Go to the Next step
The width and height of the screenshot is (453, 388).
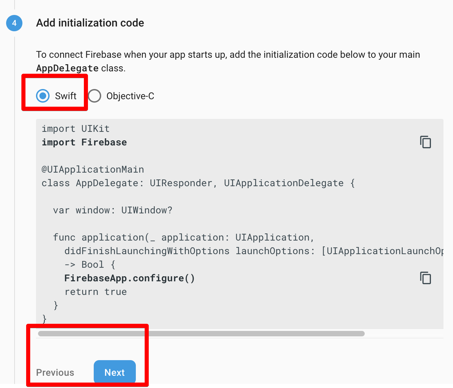tap(115, 372)
